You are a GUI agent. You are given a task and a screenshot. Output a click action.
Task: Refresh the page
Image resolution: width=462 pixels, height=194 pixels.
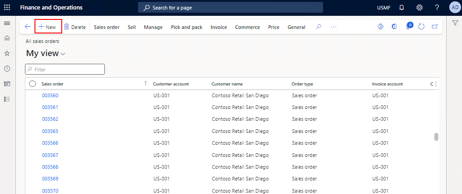(x=421, y=27)
